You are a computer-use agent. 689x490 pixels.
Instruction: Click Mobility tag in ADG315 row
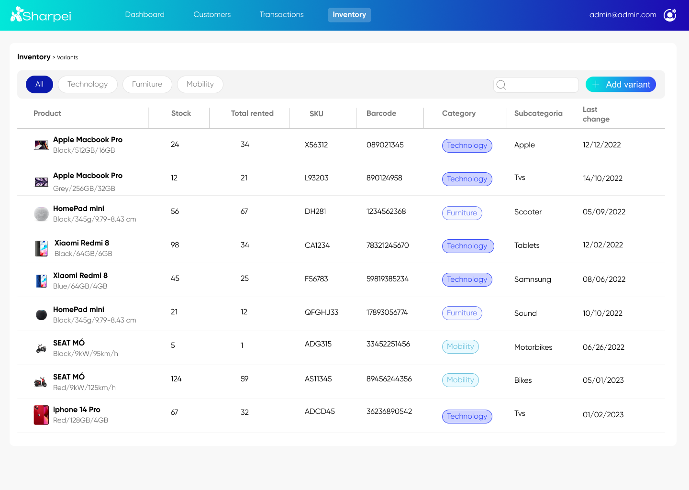tap(460, 346)
